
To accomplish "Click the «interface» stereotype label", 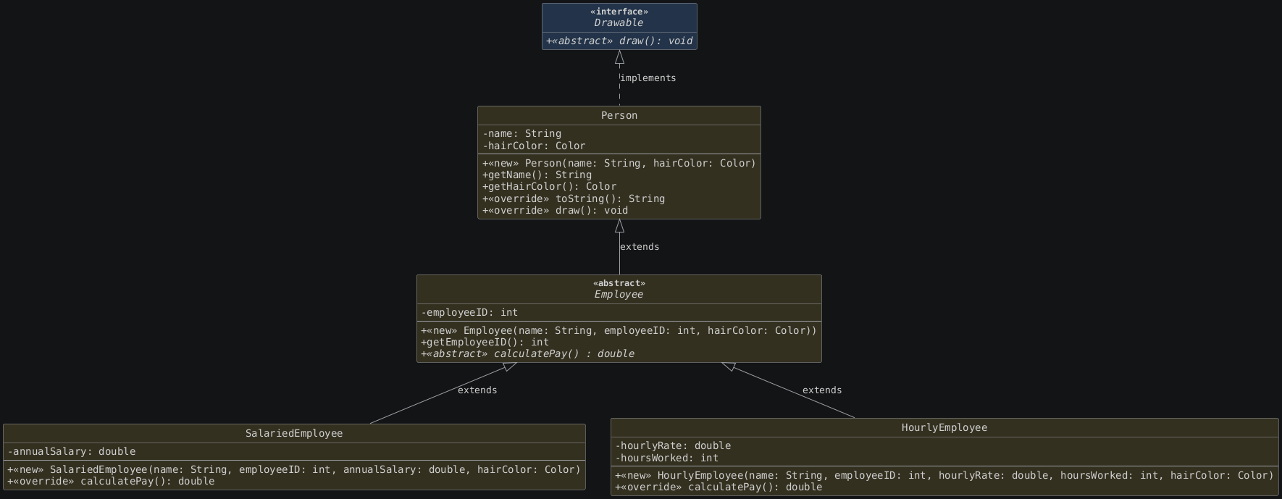I will [619, 12].
